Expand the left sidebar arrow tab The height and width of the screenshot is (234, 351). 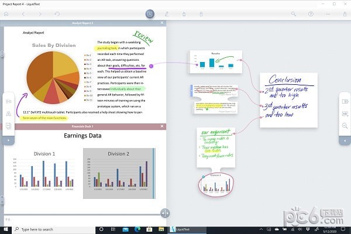pyautogui.click(x=9, y=140)
